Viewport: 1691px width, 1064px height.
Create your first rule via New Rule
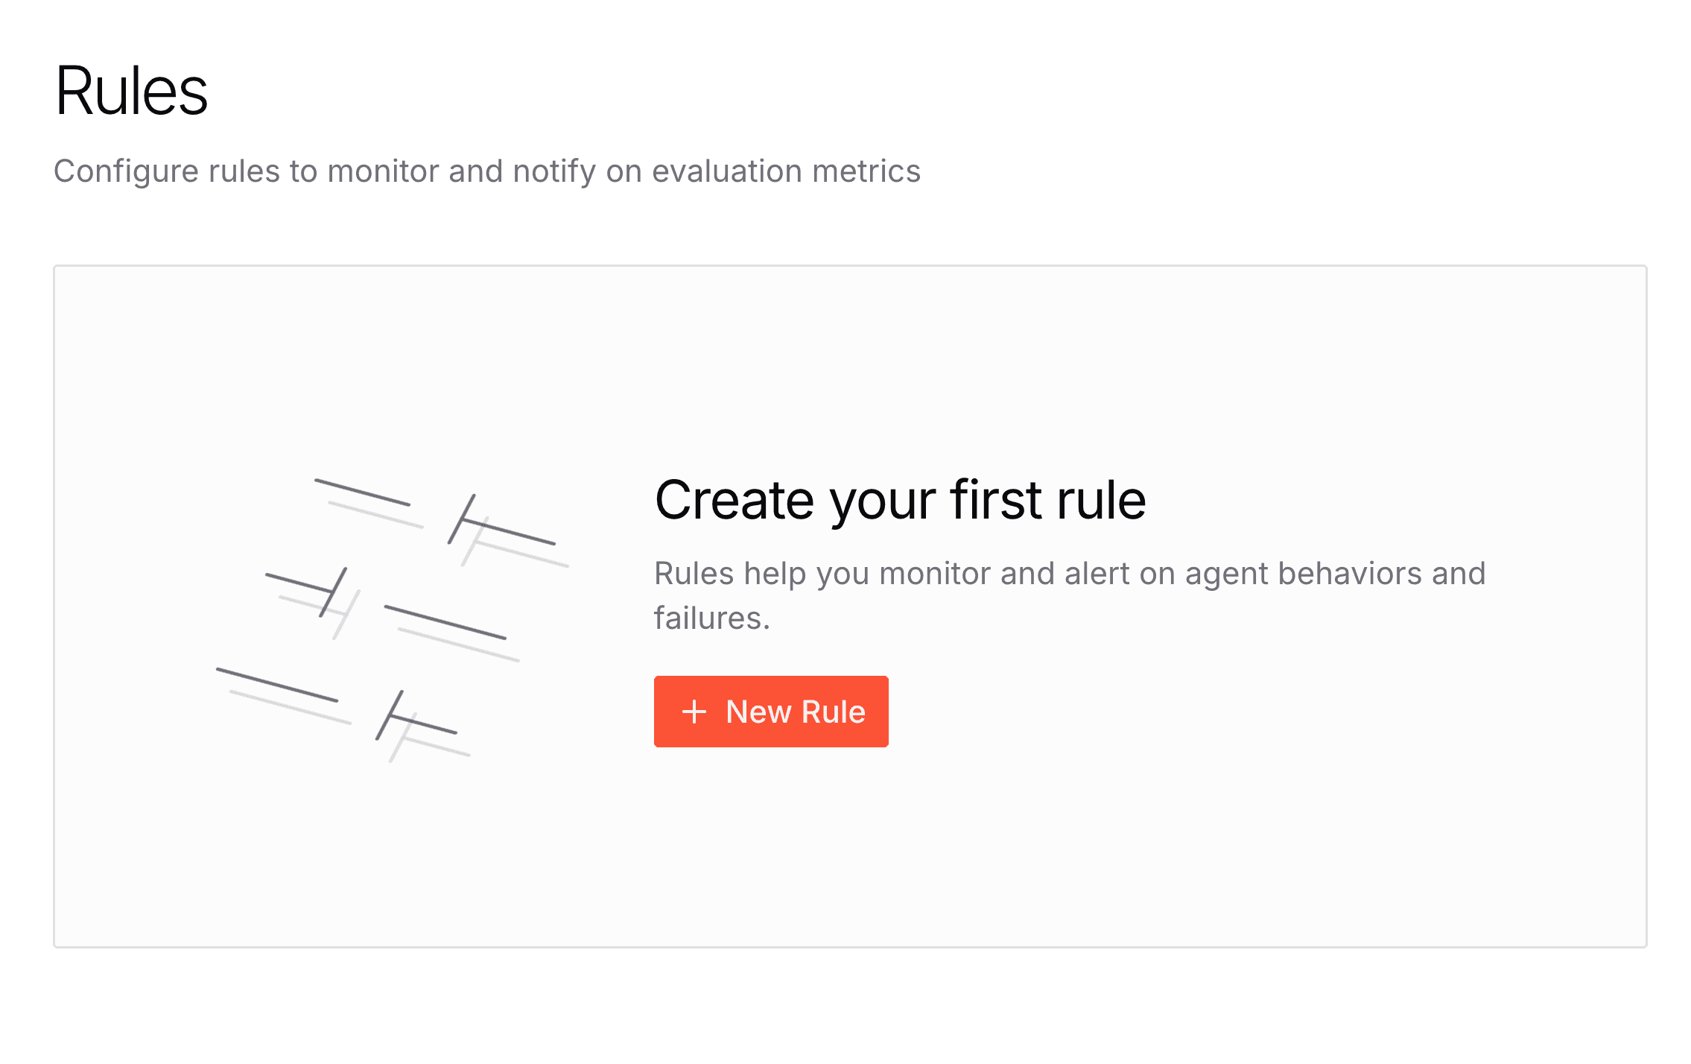pyautogui.click(x=770, y=711)
